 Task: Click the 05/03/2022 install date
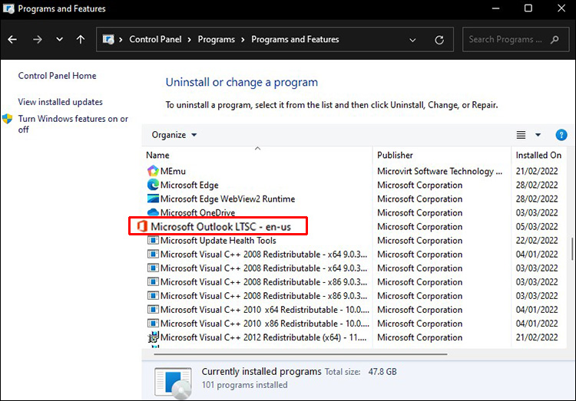[x=537, y=227]
